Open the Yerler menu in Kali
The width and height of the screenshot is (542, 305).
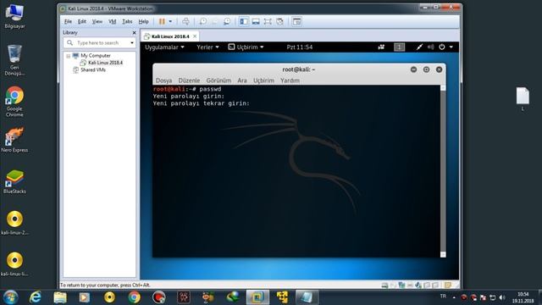pyautogui.click(x=207, y=47)
